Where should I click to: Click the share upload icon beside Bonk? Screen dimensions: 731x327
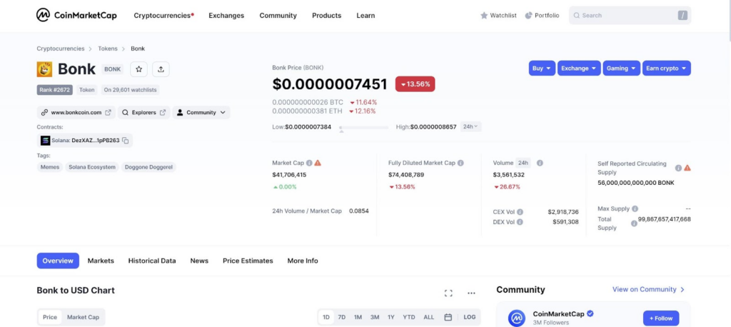161,69
